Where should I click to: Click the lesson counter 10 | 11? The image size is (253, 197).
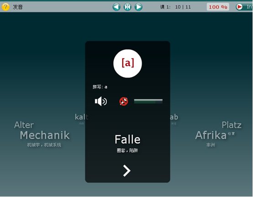[x=183, y=7]
